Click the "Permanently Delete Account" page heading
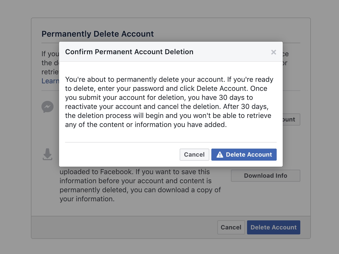Viewport: 339px width, 254px height. tap(98, 34)
